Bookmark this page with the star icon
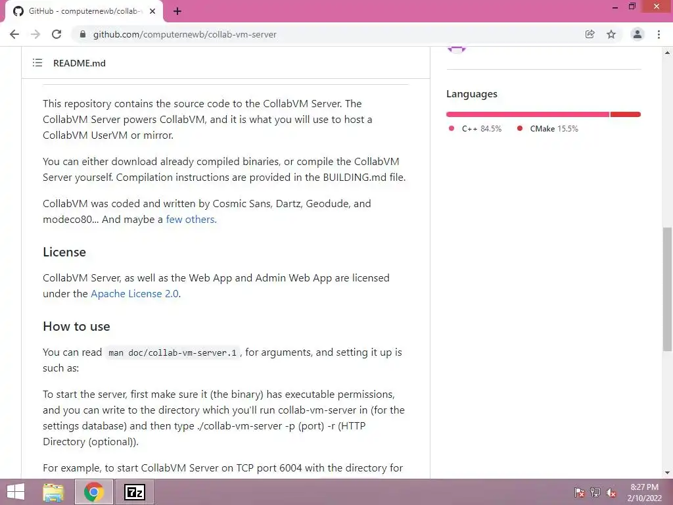The image size is (673, 505). tap(611, 34)
